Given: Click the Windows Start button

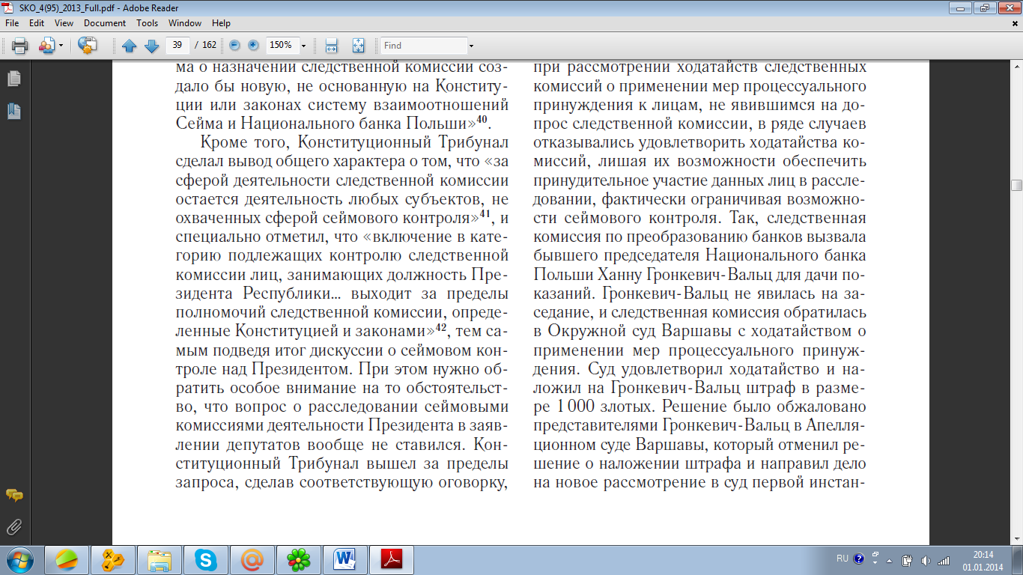Looking at the screenshot, I should coord(19,560).
